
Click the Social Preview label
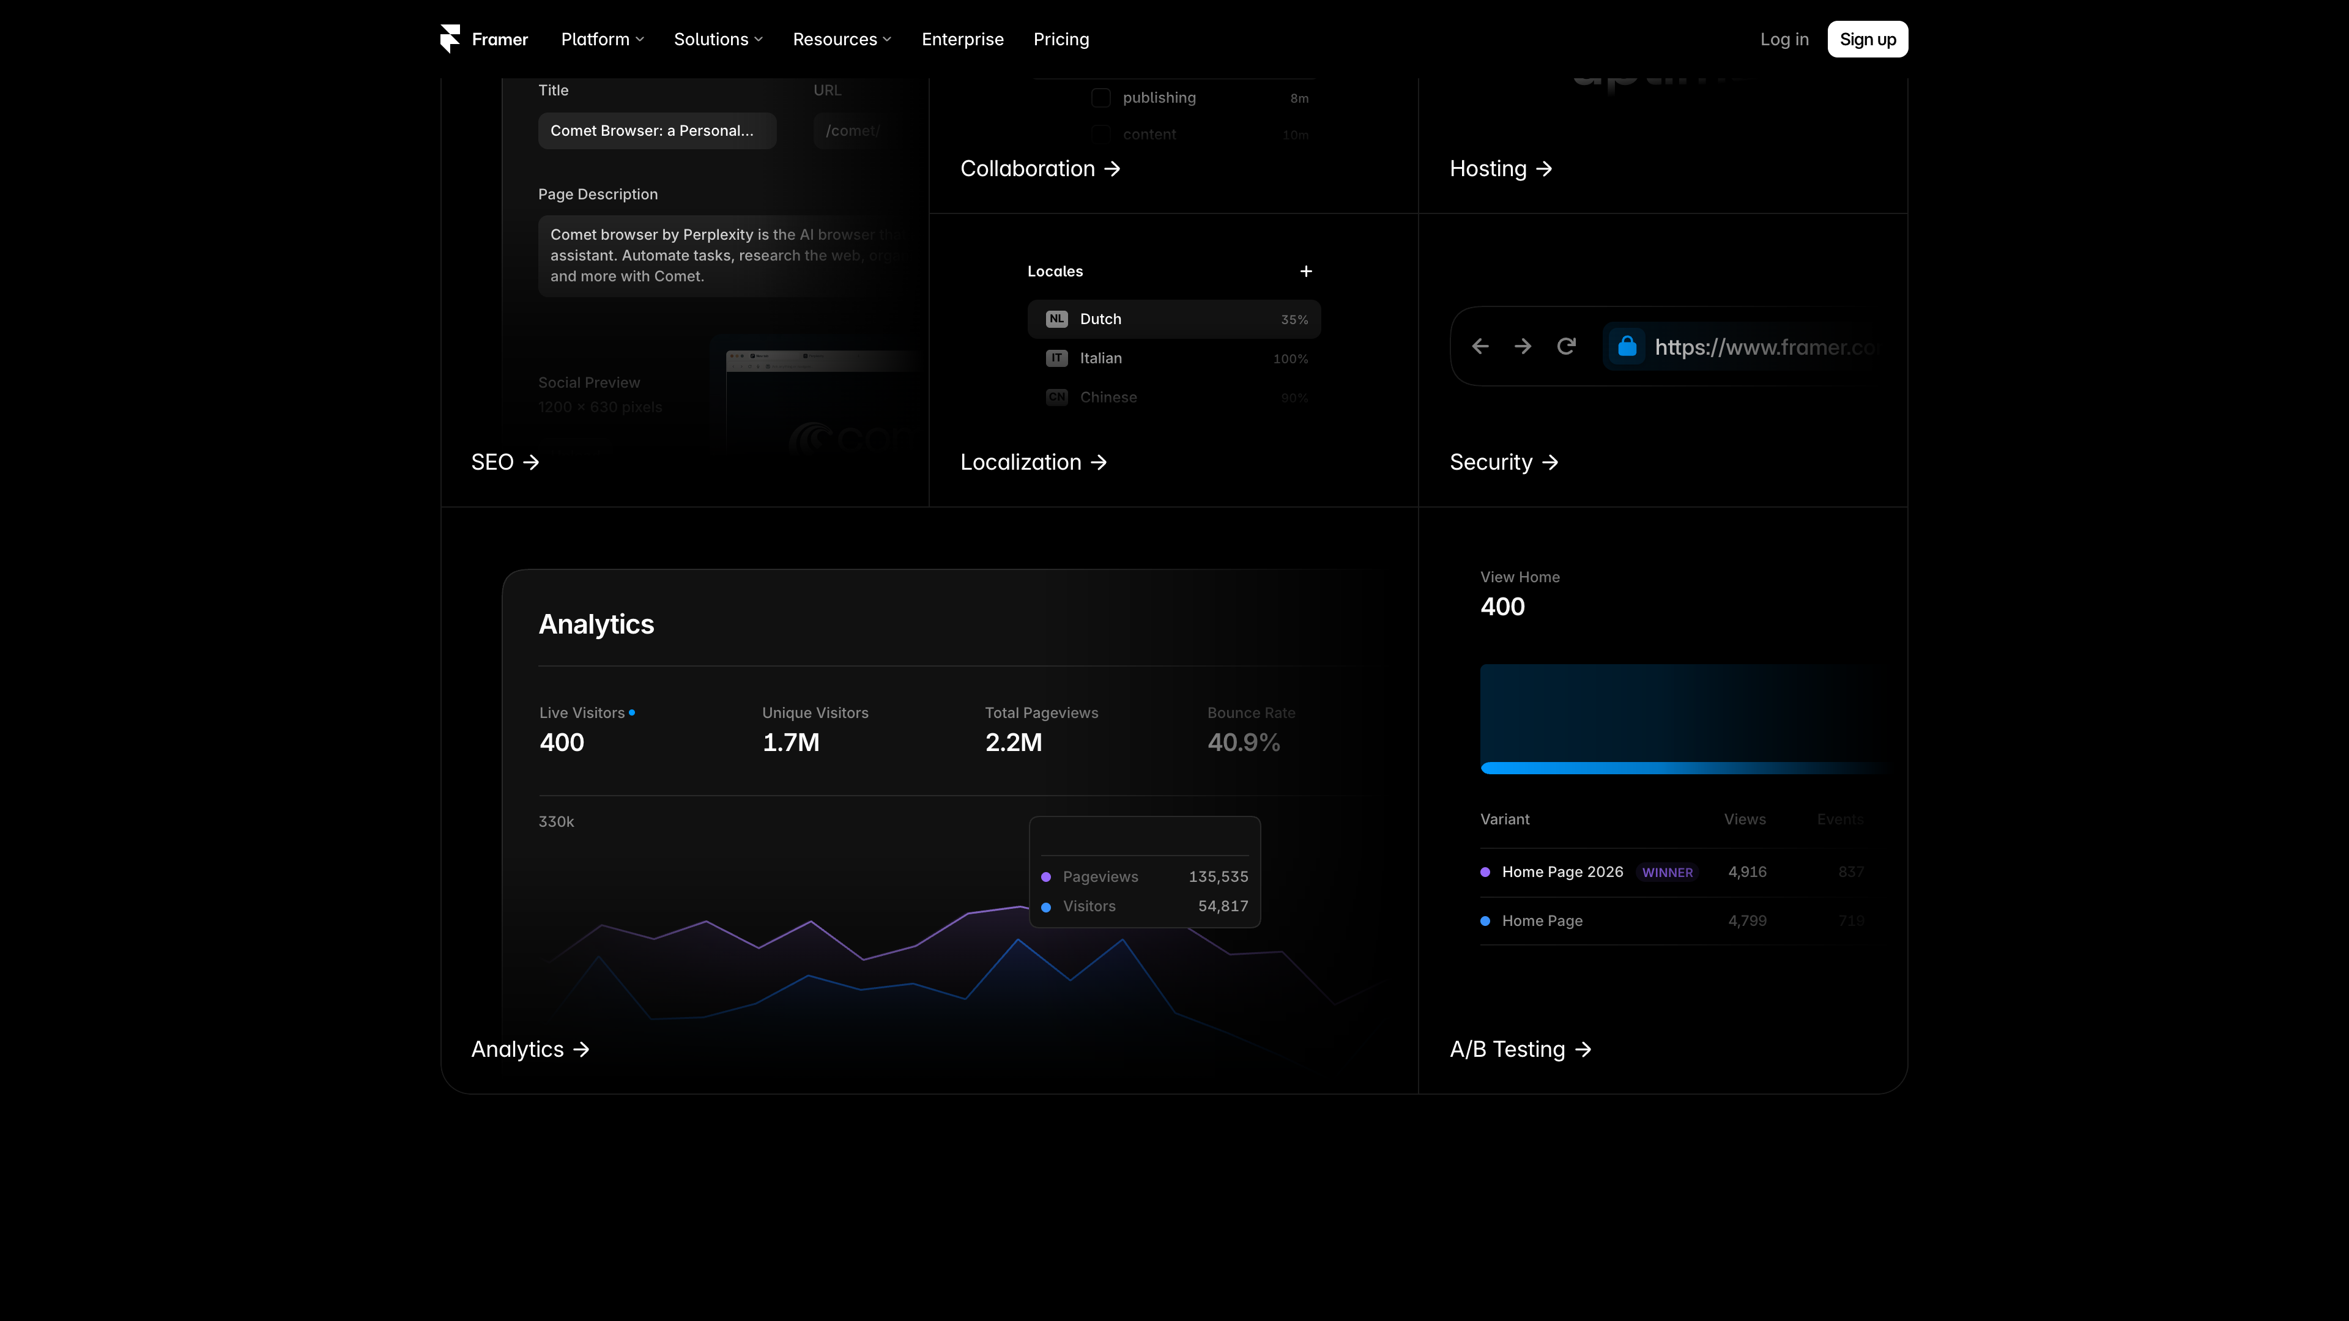coord(589,383)
